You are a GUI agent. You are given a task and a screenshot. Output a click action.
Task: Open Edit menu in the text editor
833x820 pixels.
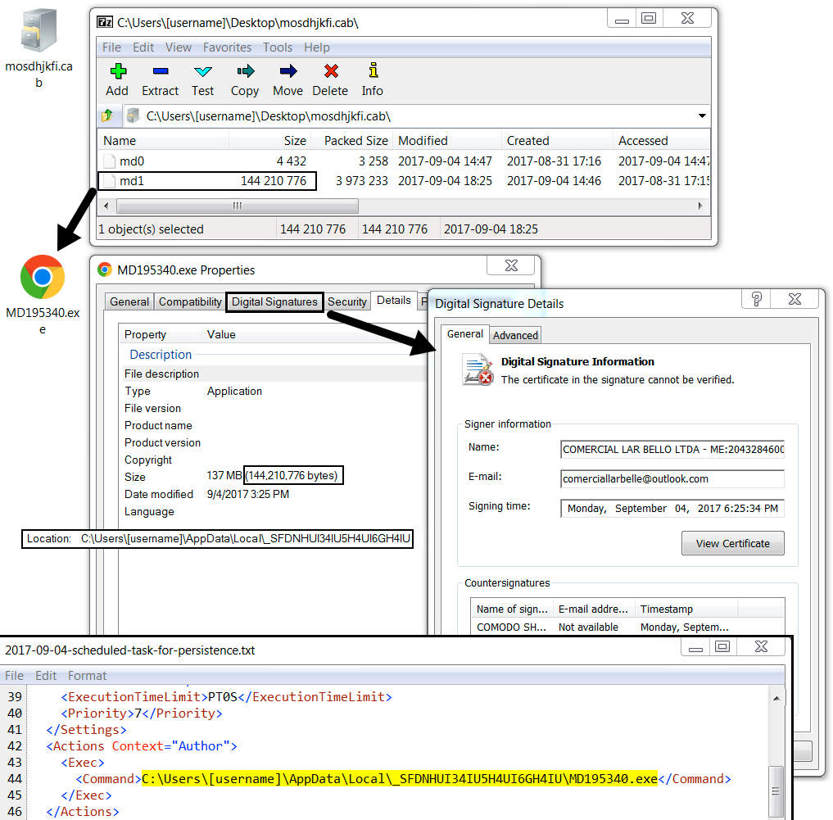(x=46, y=676)
